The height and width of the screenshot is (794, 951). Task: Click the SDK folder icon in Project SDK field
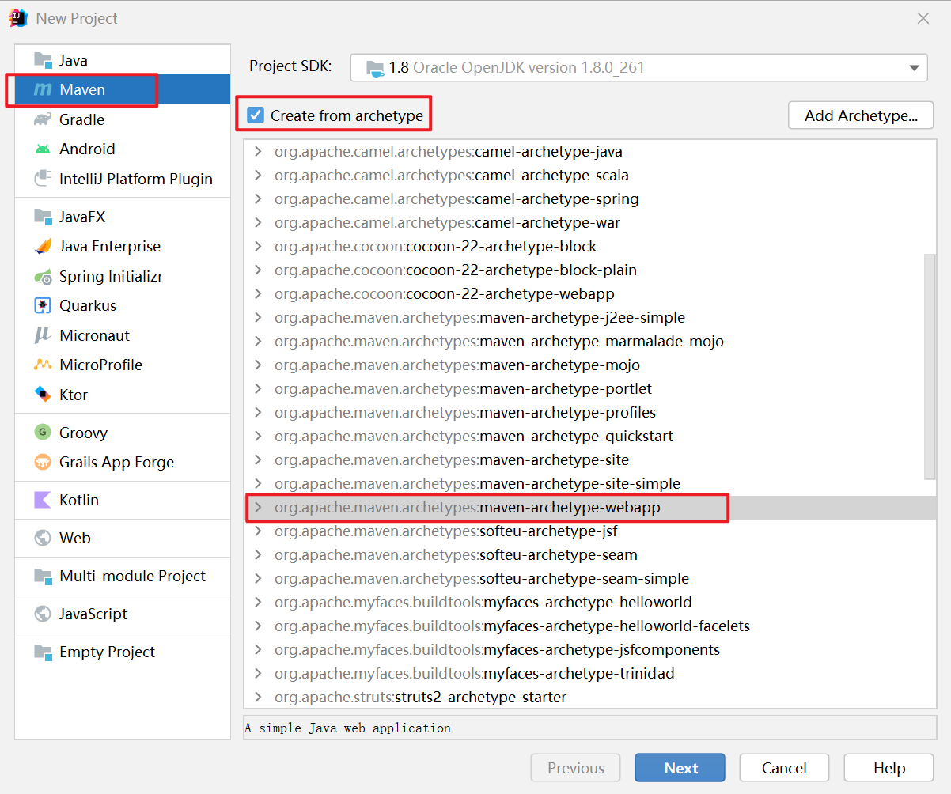(374, 68)
